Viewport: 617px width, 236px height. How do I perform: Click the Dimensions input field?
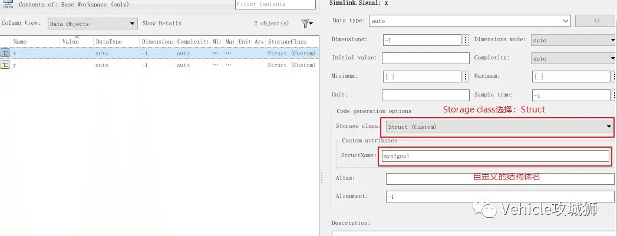tap(422, 40)
